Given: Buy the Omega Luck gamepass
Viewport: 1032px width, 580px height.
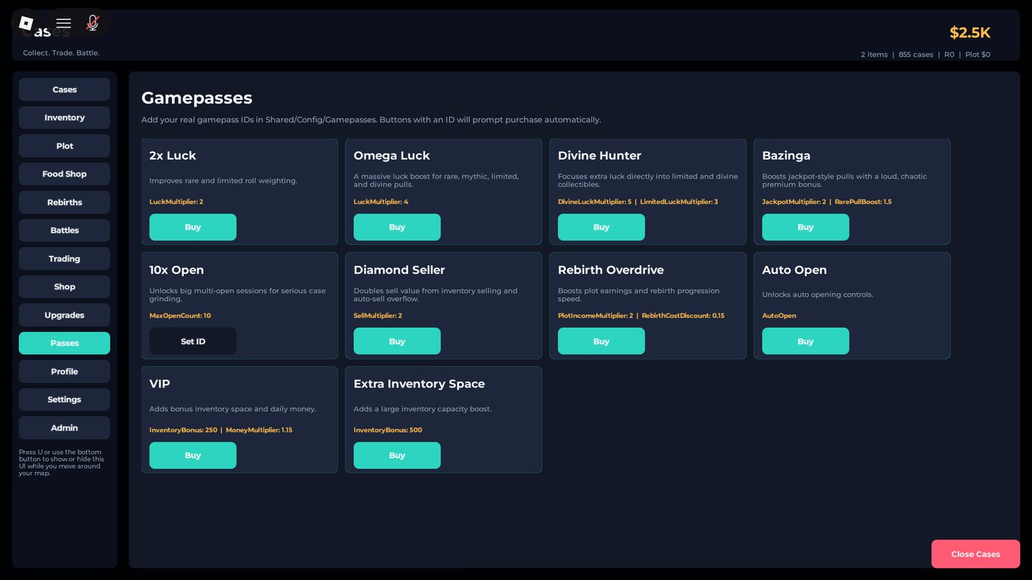Looking at the screenshot, I should [397, 227].
